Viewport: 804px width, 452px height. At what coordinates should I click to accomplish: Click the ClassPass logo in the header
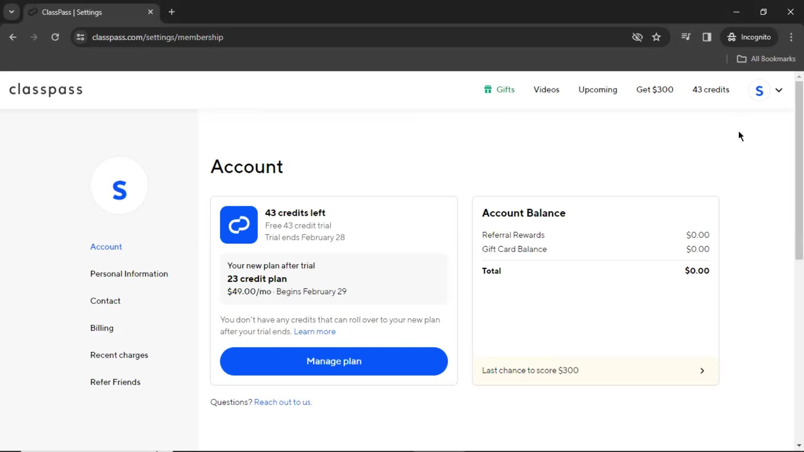tap(46, 90)
